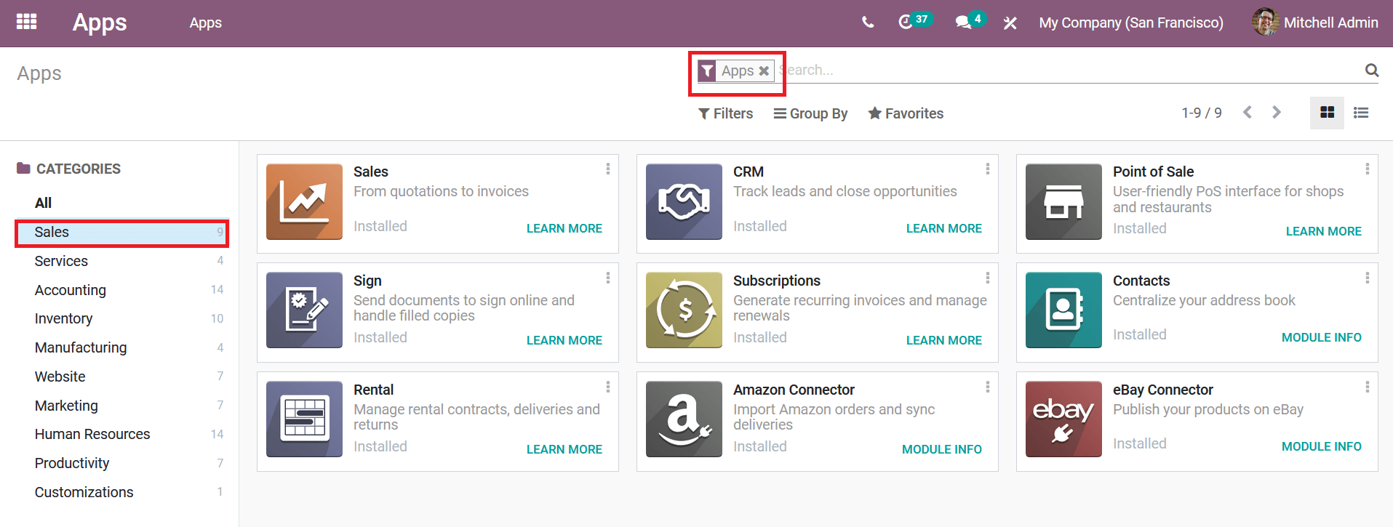Image resolution: width=1393 pixels, height=527 pixels.
Task: Click the Point of Sale shop icon
Action: click(x=1063, y=201)
